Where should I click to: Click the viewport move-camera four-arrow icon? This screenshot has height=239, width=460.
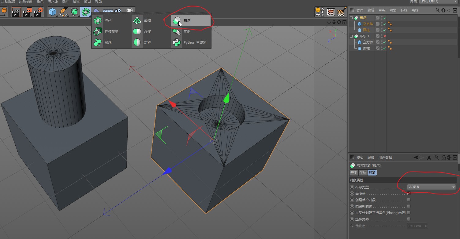(x=329, y=22)
